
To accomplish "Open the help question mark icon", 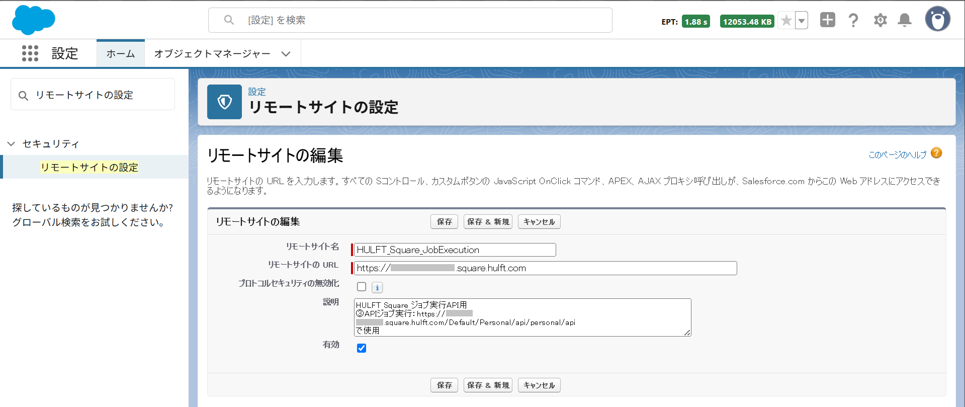I will coord(853,21).
